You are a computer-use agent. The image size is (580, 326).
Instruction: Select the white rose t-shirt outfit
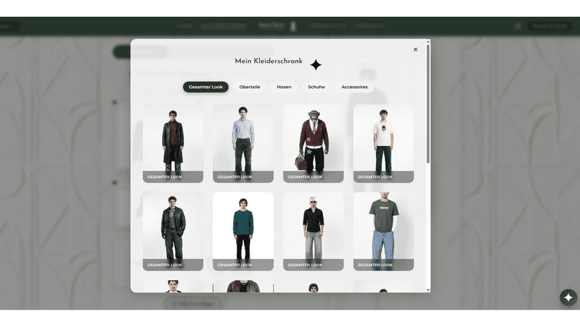(x=384, y=143)
